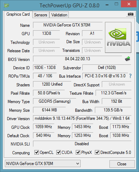Toggle the CUDA checkbox
The height and width of the screenshot is (172, 139).
click(x=58, y=152)
